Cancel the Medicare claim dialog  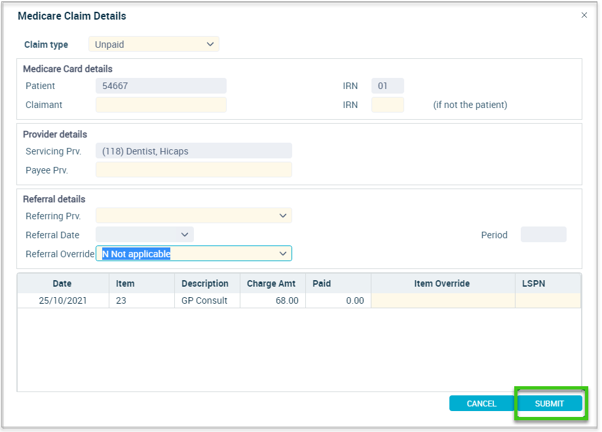tap(481, 404)
